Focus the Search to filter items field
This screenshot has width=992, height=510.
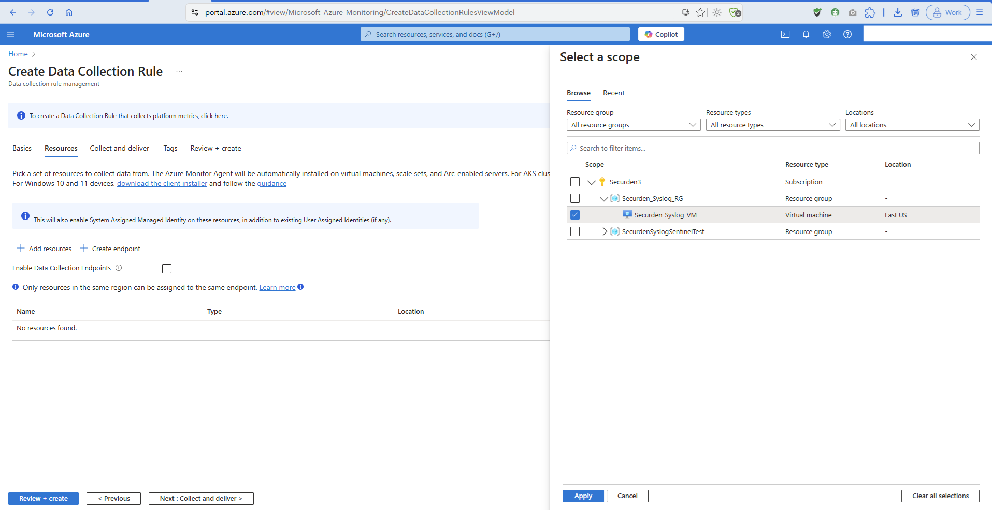click(773, 148)
